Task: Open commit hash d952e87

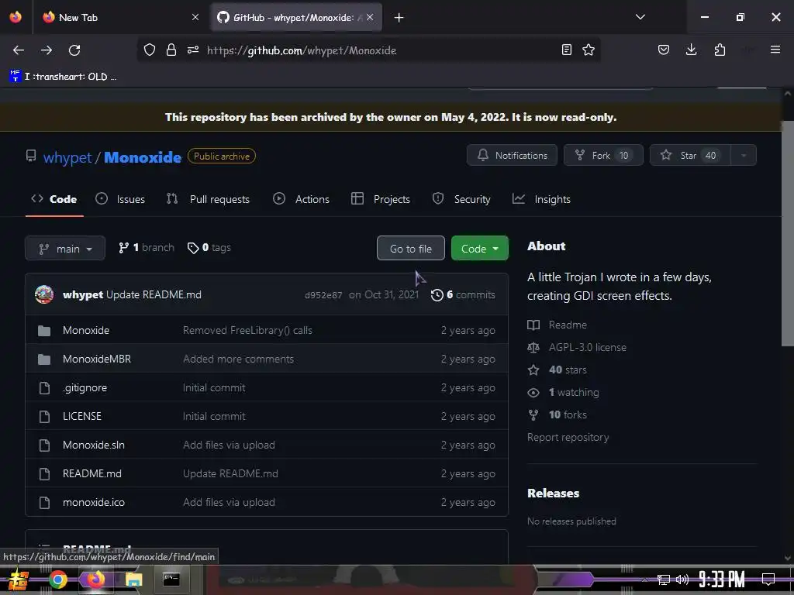Action: (x=323, y=295)
